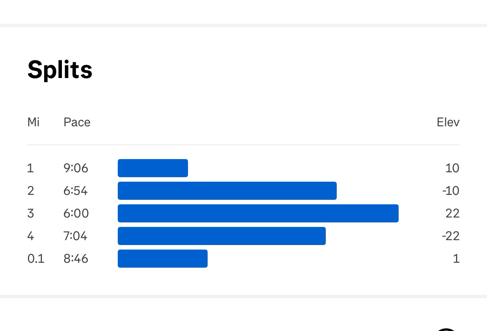
Task: Select the Pace column header
Action: 77,122
